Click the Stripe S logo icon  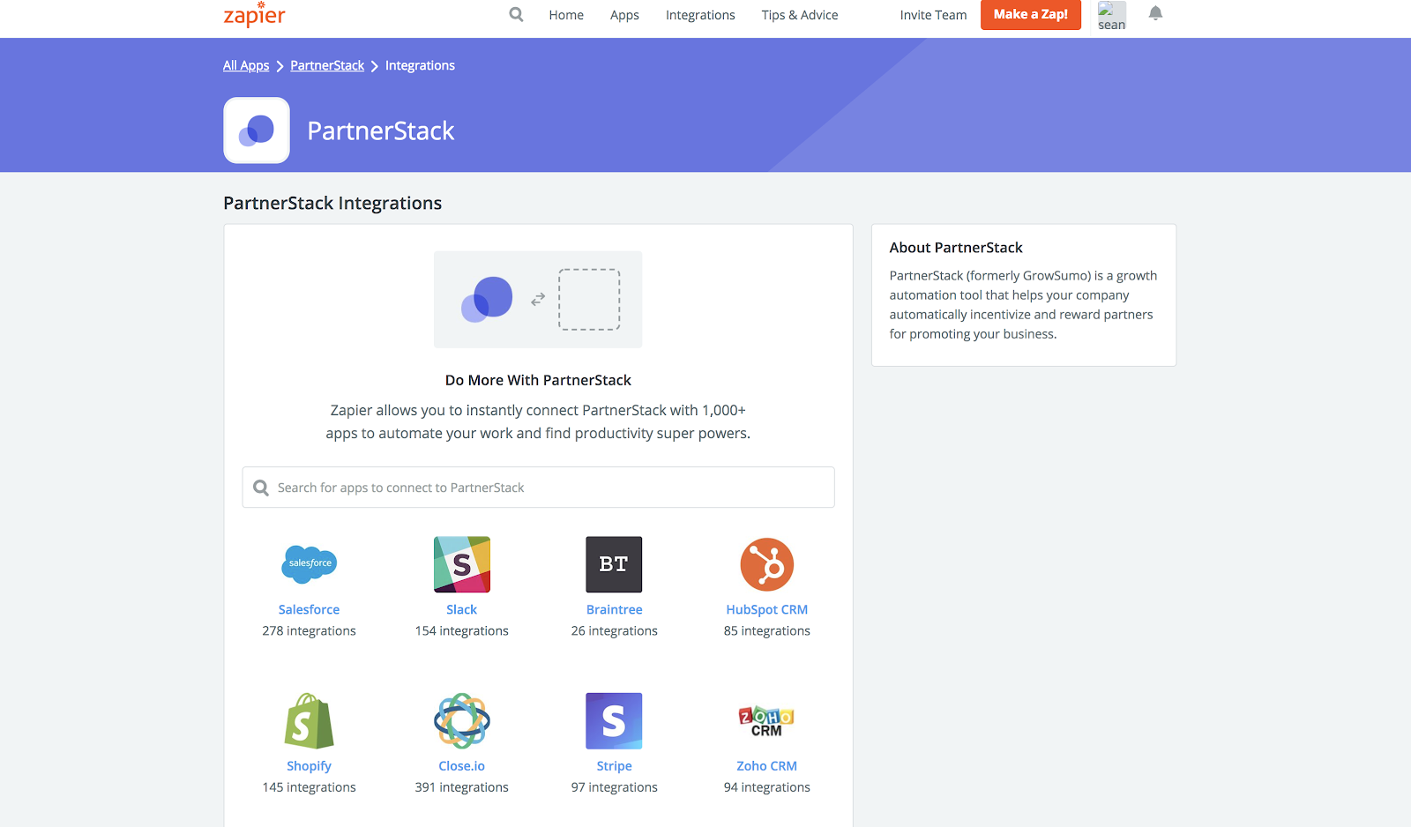614,720
